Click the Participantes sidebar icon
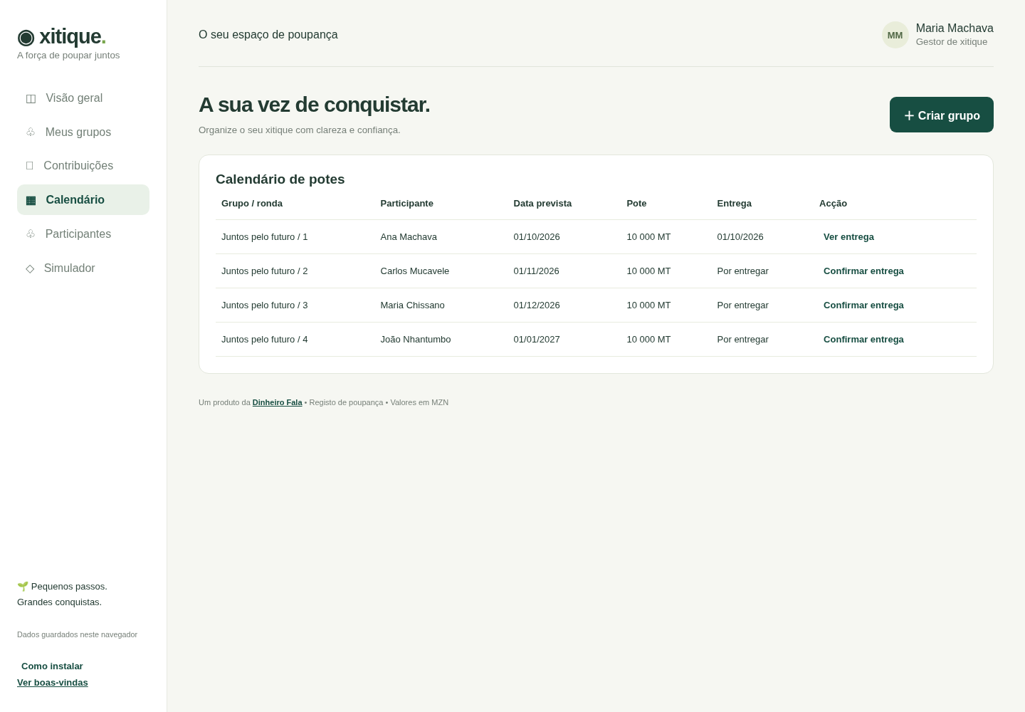The height and width of the screenshot is (712, 1025). 31,234
